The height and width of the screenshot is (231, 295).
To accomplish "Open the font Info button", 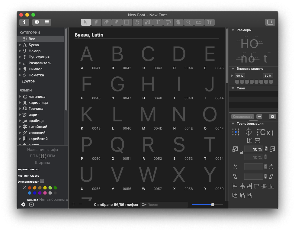I will tap(24, 22).
